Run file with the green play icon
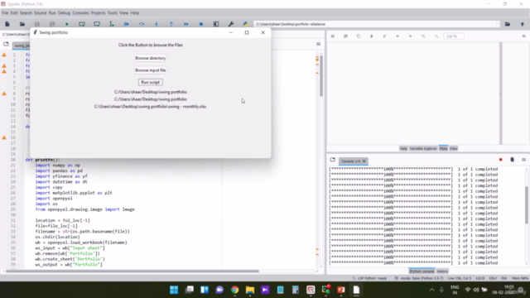The height and width of the screenshot is (298, 530). pos(67,24)
